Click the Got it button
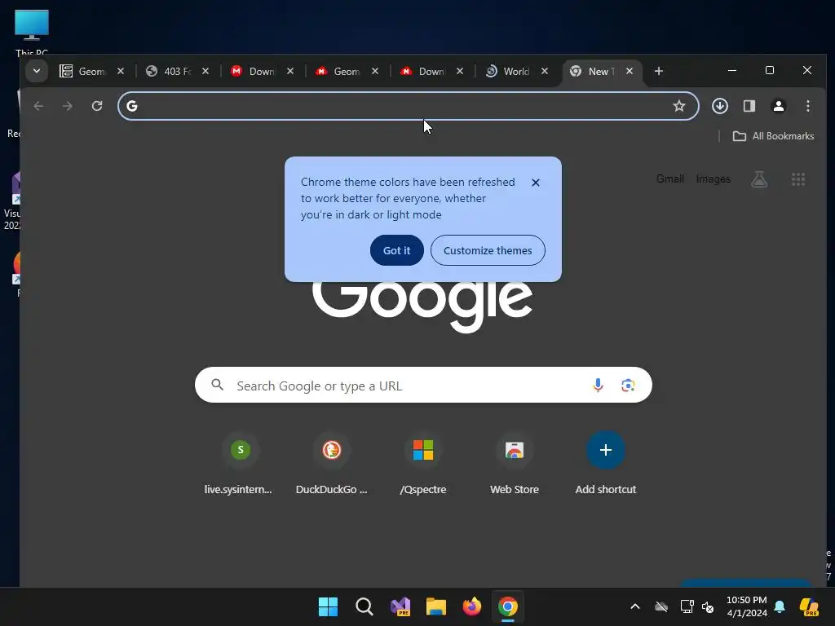The width and height of the screenshot is (835, 626). 397,250
